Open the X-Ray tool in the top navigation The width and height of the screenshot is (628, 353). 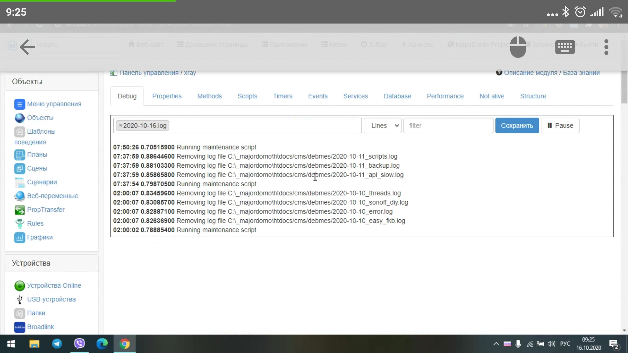pyautogui.click(x=374, y=44)
